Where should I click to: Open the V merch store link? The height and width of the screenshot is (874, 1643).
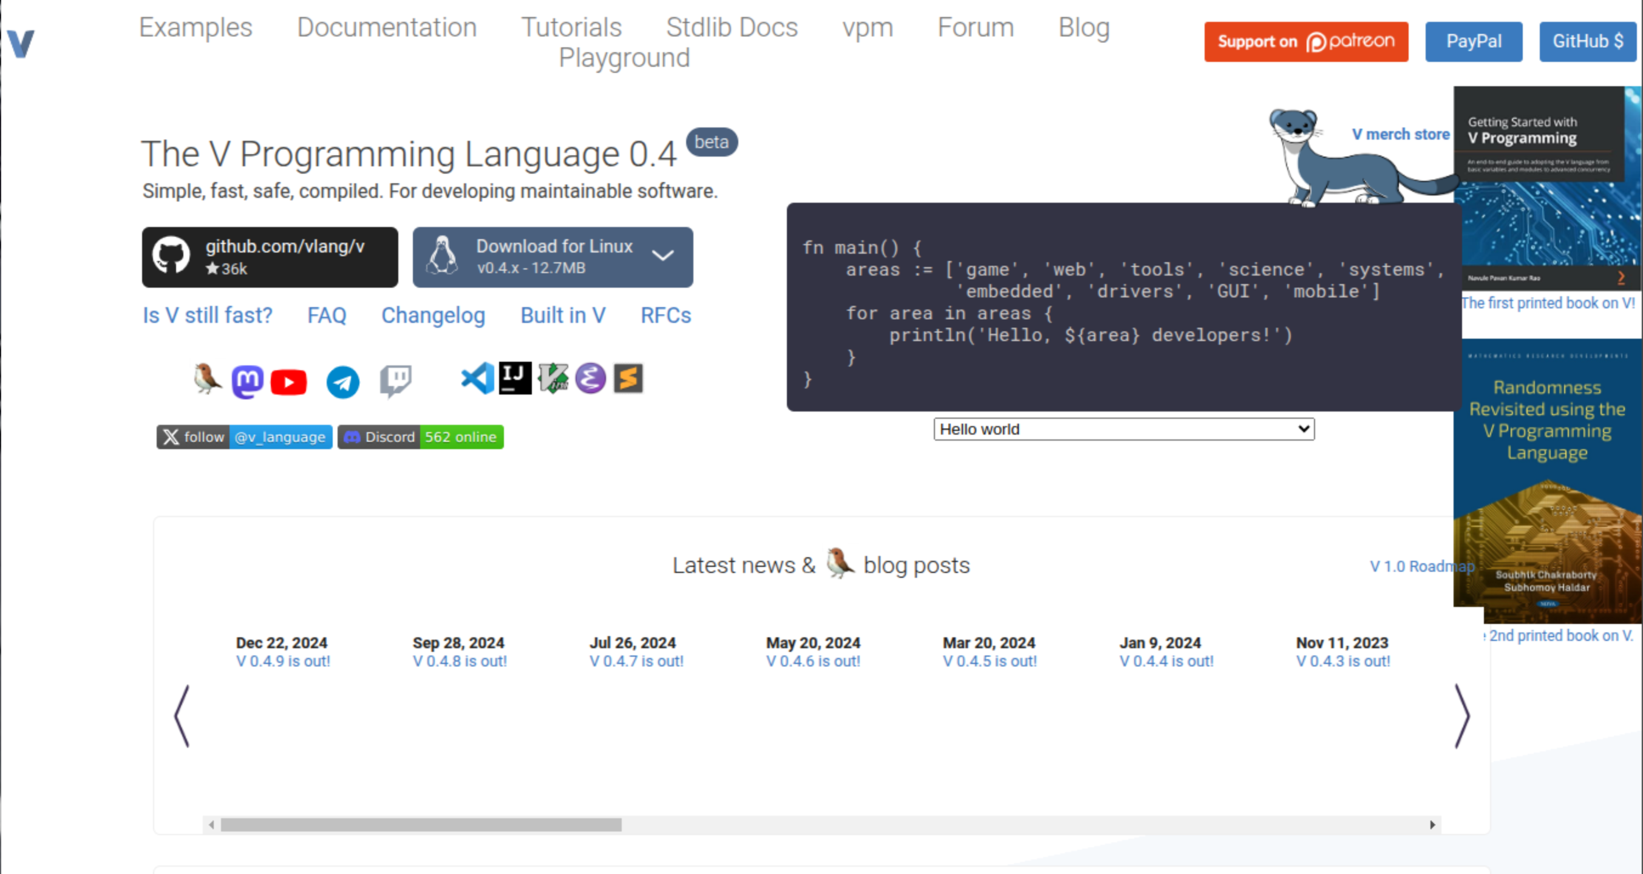pyautogui.click(x=1401, y=135)
